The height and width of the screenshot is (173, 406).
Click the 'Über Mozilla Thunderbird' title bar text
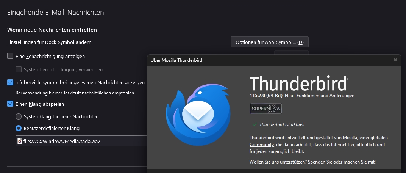coord(176,60)
